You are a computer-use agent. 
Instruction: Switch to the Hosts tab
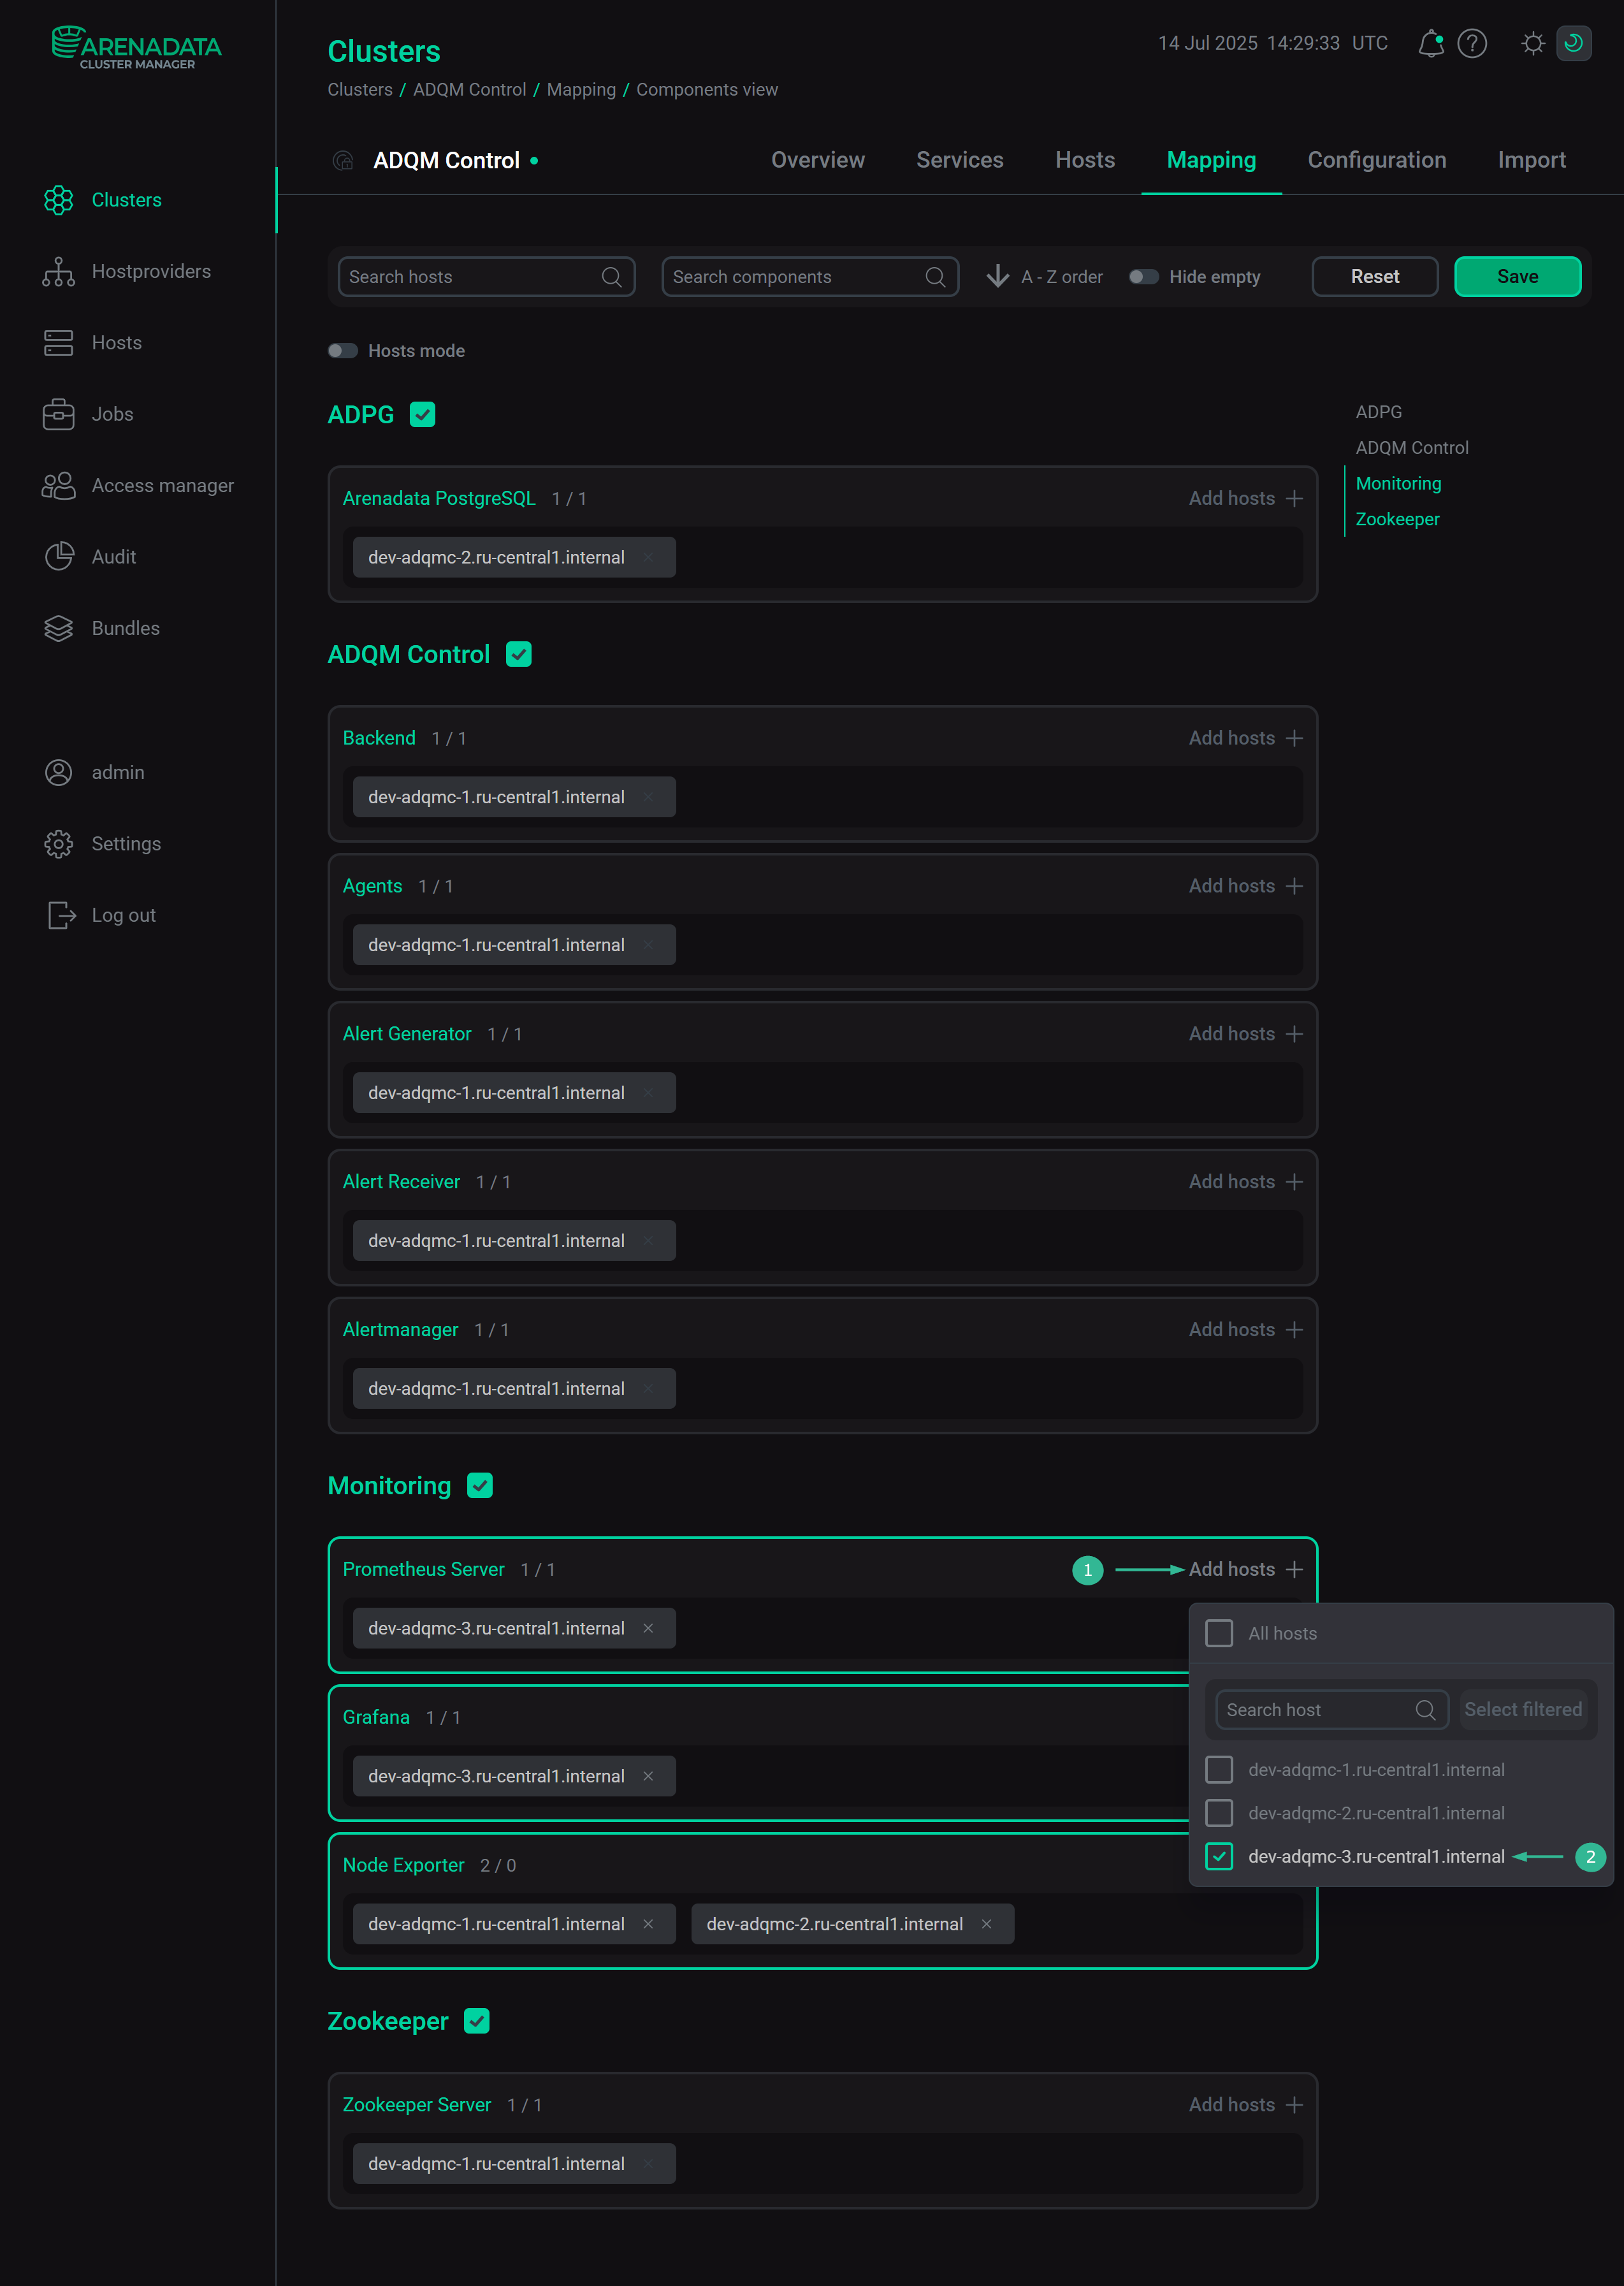coord(1085,160)
